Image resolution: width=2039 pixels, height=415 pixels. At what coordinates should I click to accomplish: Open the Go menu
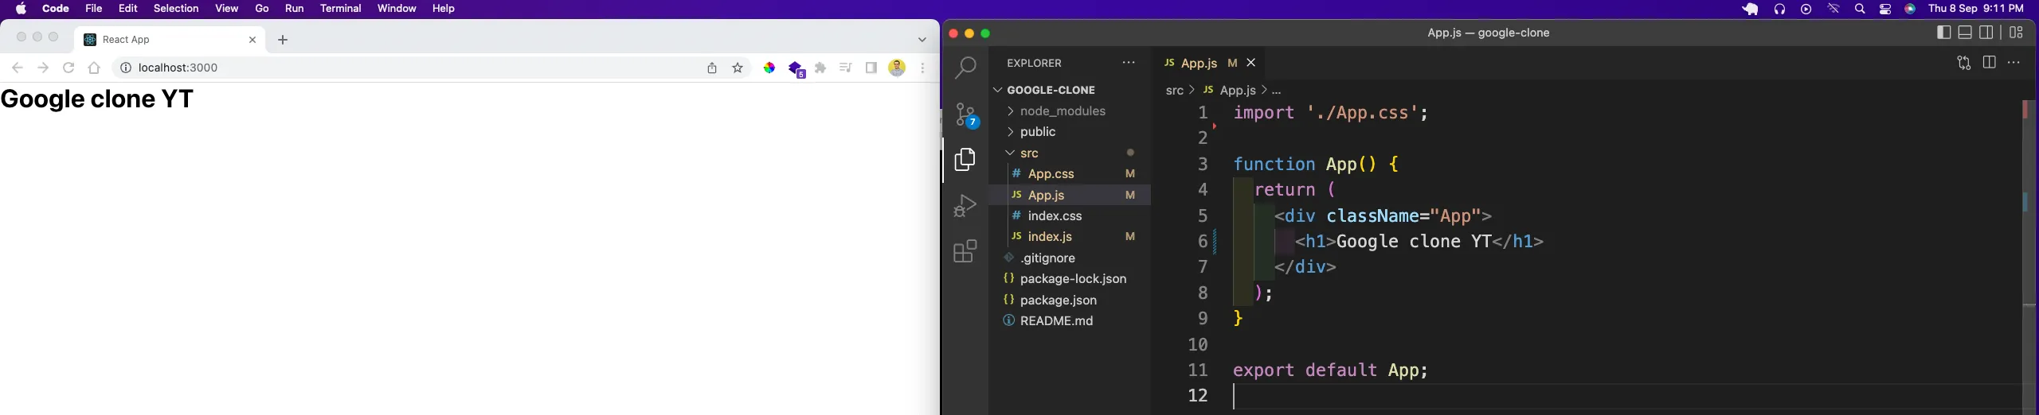coord(262,9)
